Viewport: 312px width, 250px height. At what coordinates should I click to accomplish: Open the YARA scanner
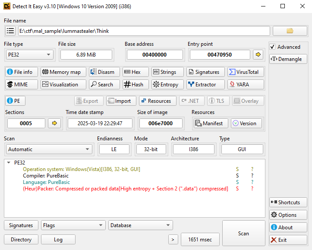246,84
